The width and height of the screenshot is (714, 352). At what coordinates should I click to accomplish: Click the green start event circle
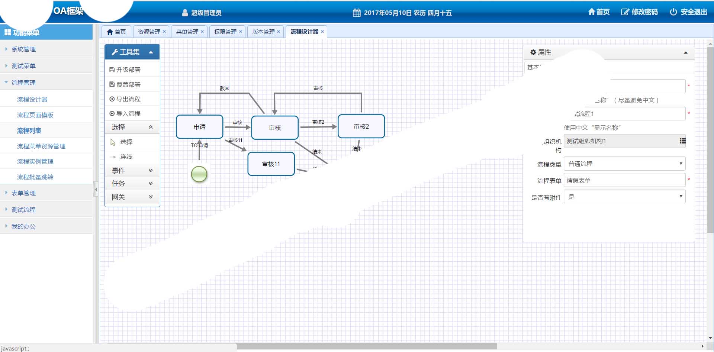click(x=199, y=174)
